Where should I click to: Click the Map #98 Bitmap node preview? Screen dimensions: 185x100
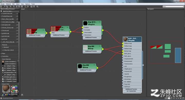coord(85,47)
